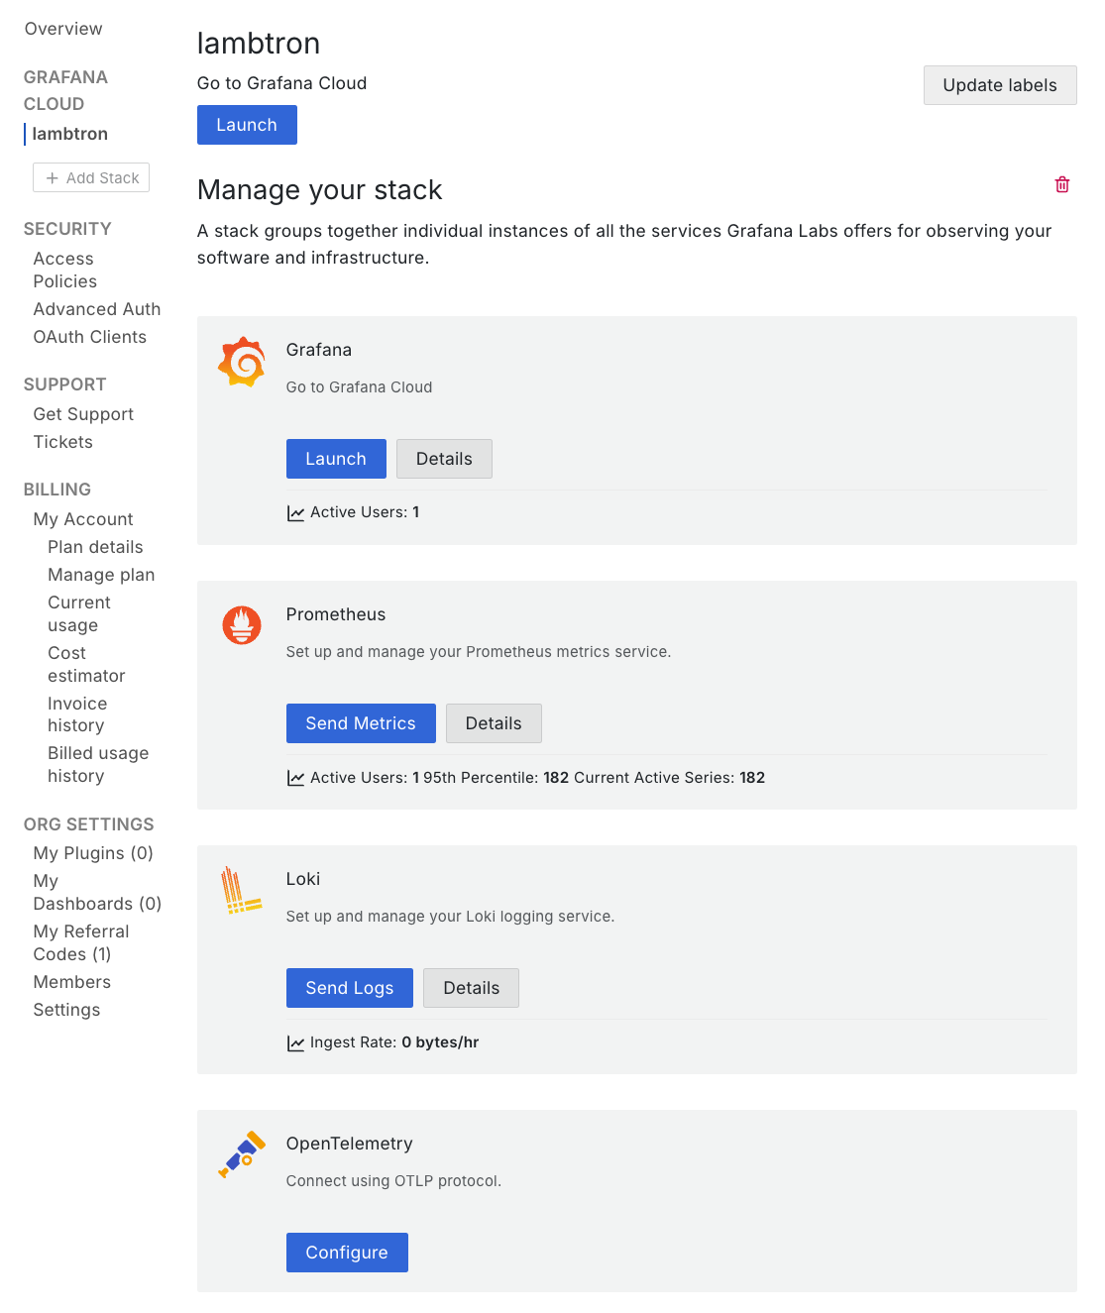Open the Tickets section
This screenshot has height=1313, width=1105.
[62, 442]
